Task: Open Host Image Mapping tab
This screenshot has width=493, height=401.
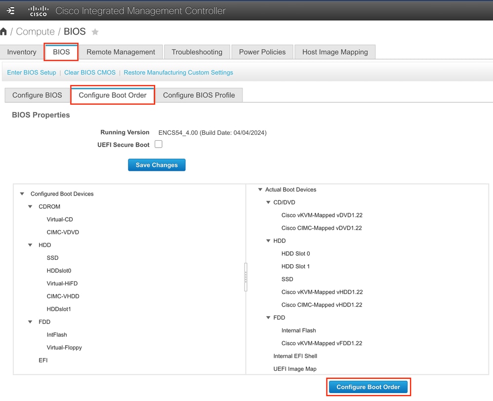Action: 335,52
